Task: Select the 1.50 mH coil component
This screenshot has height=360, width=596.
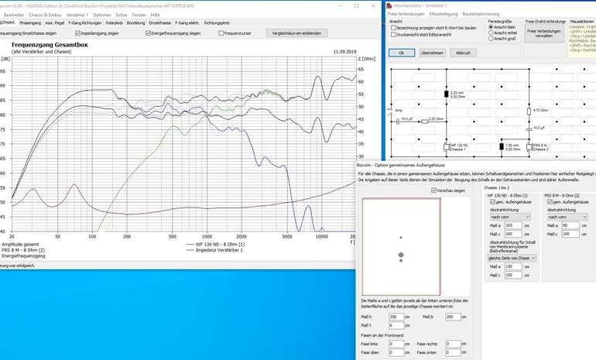Action: click(x=503, y=146)
